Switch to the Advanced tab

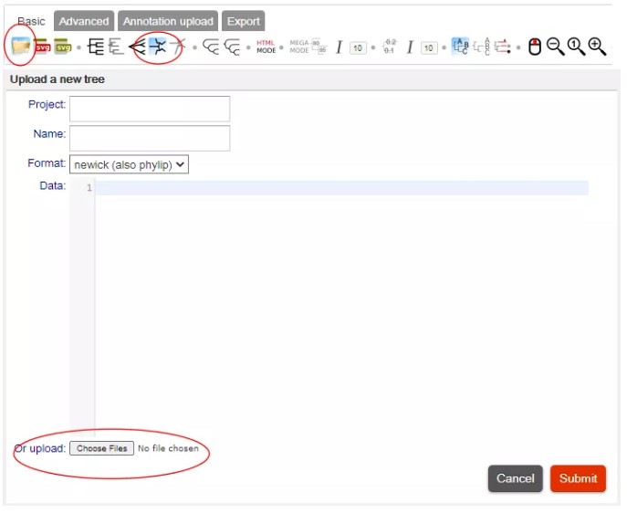click(84, 21)
